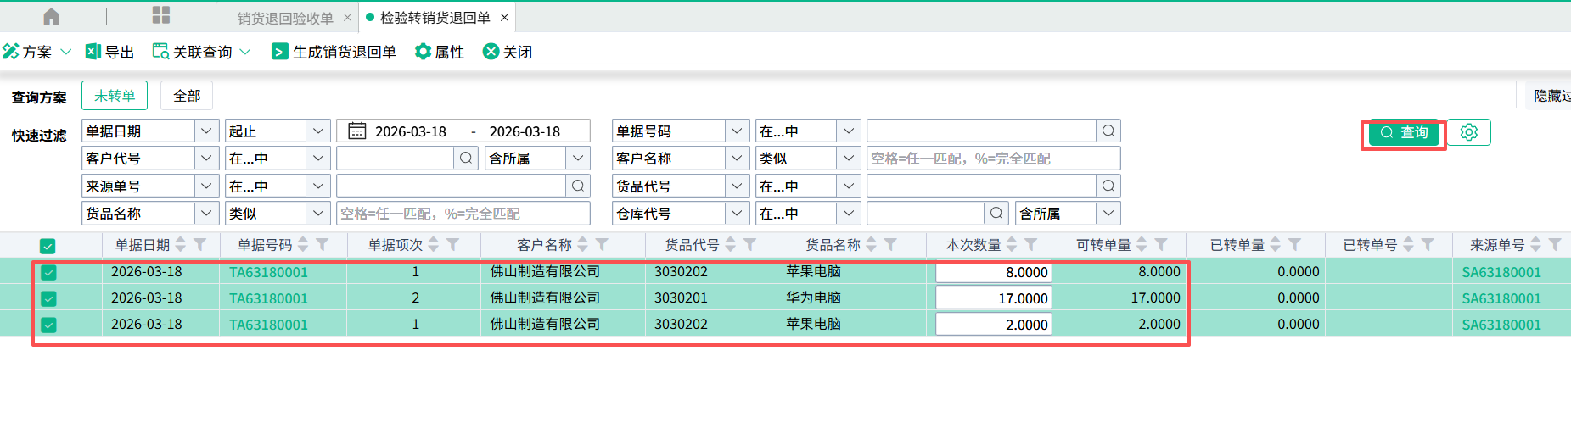Click the Excel export icon

pos(93,52)
